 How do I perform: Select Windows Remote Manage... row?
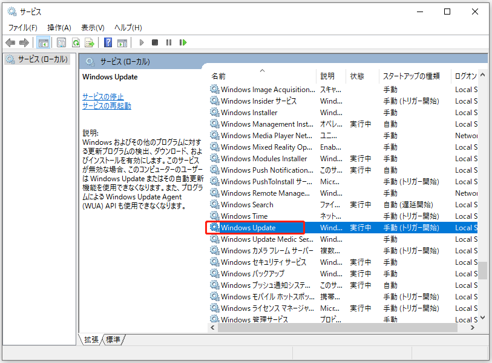pos(343,193)
